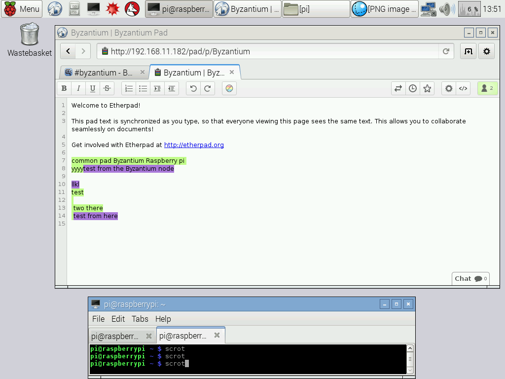Click the CPU usage monitor in the panel
This screenshot has width=505, height=379.
click(x=469, y=9)
